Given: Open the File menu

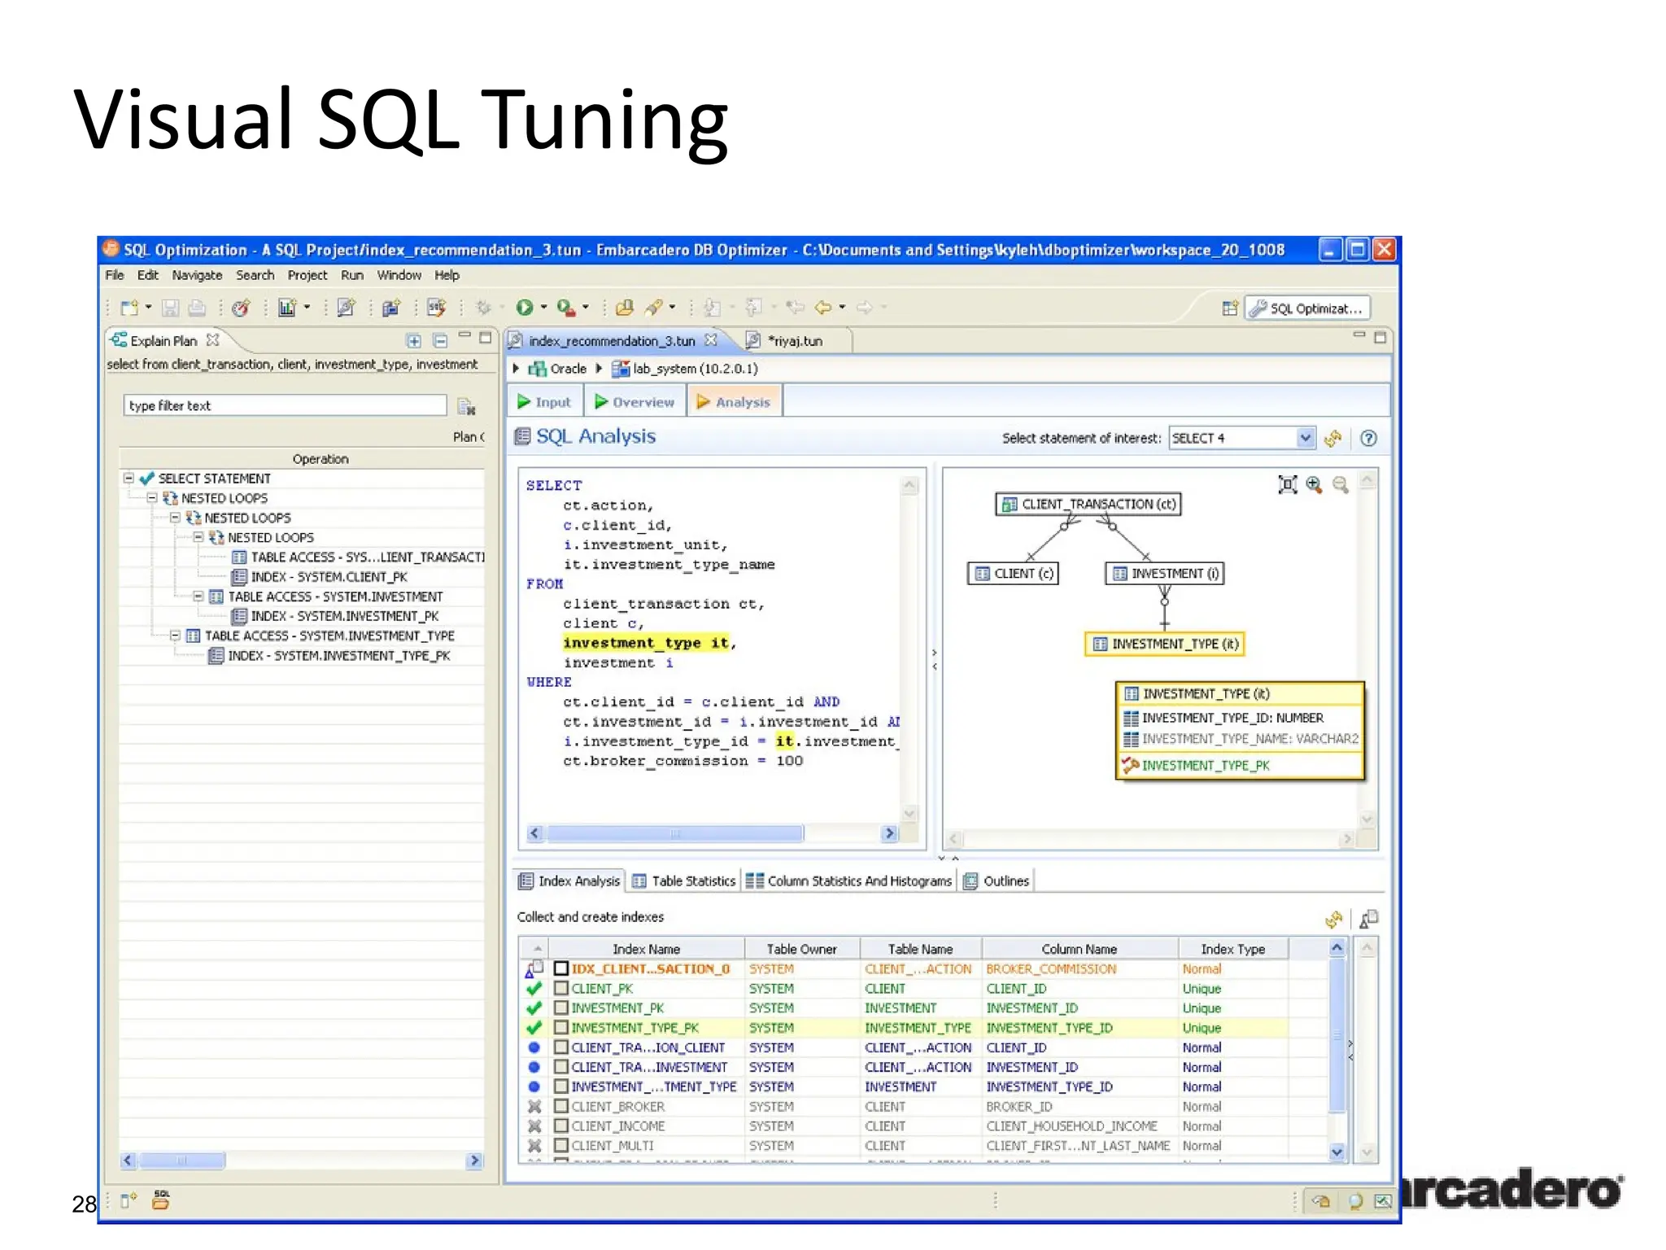Looking at the screenshot, I should 115,275.
